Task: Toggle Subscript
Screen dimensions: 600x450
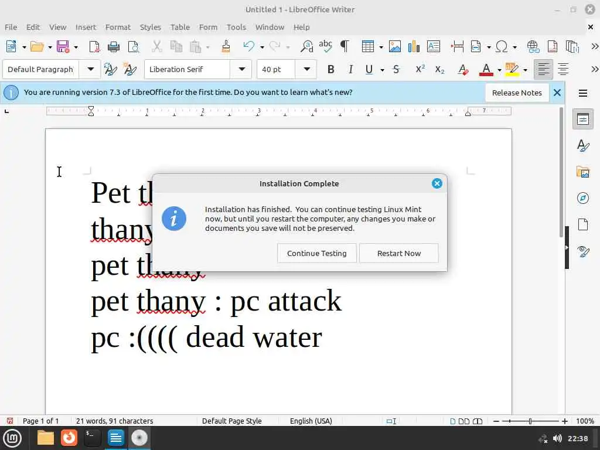Action: [439, 69]
